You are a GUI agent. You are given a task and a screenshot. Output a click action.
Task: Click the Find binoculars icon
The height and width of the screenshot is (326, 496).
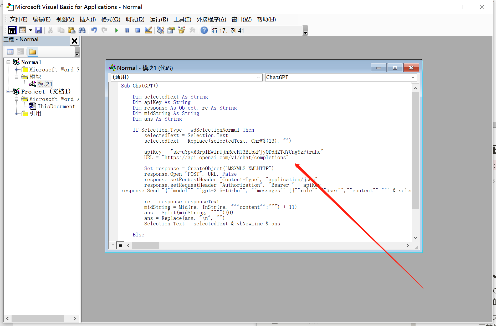82,30
